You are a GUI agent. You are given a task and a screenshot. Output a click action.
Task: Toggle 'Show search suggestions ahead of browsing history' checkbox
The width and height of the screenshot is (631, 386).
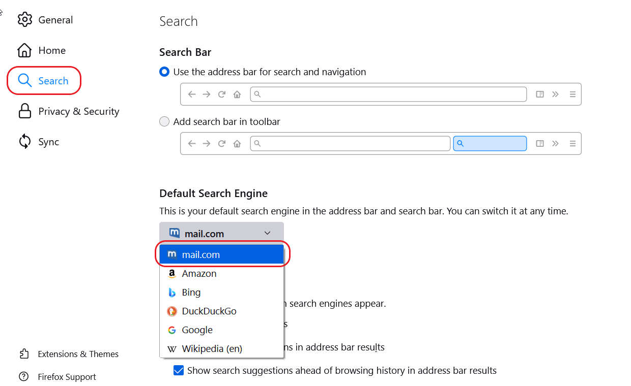click(179, 370)
